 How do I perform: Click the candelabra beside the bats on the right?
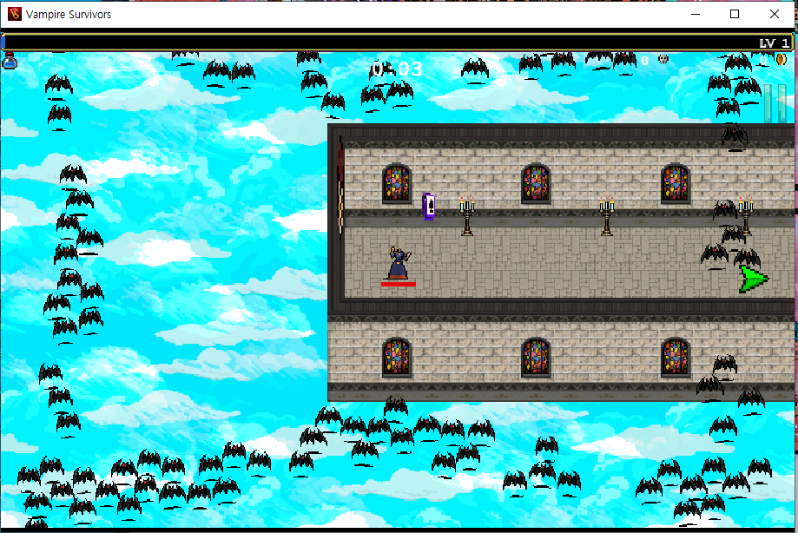746,217
